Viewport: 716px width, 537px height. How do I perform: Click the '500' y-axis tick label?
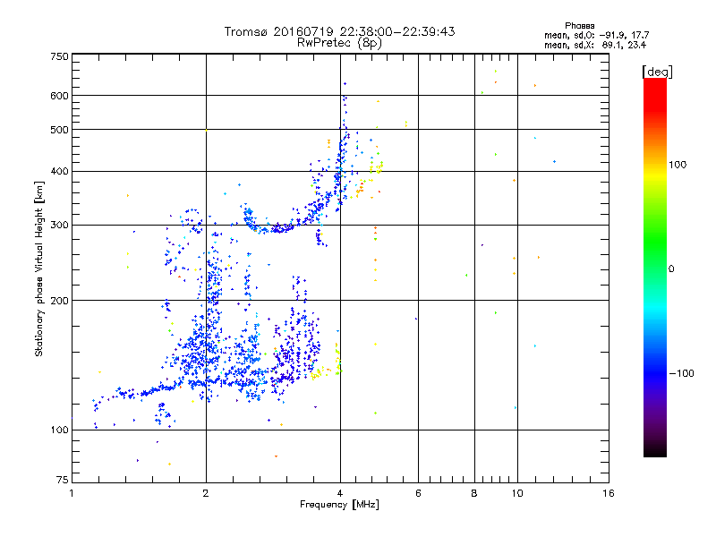(x=59, y=130)
